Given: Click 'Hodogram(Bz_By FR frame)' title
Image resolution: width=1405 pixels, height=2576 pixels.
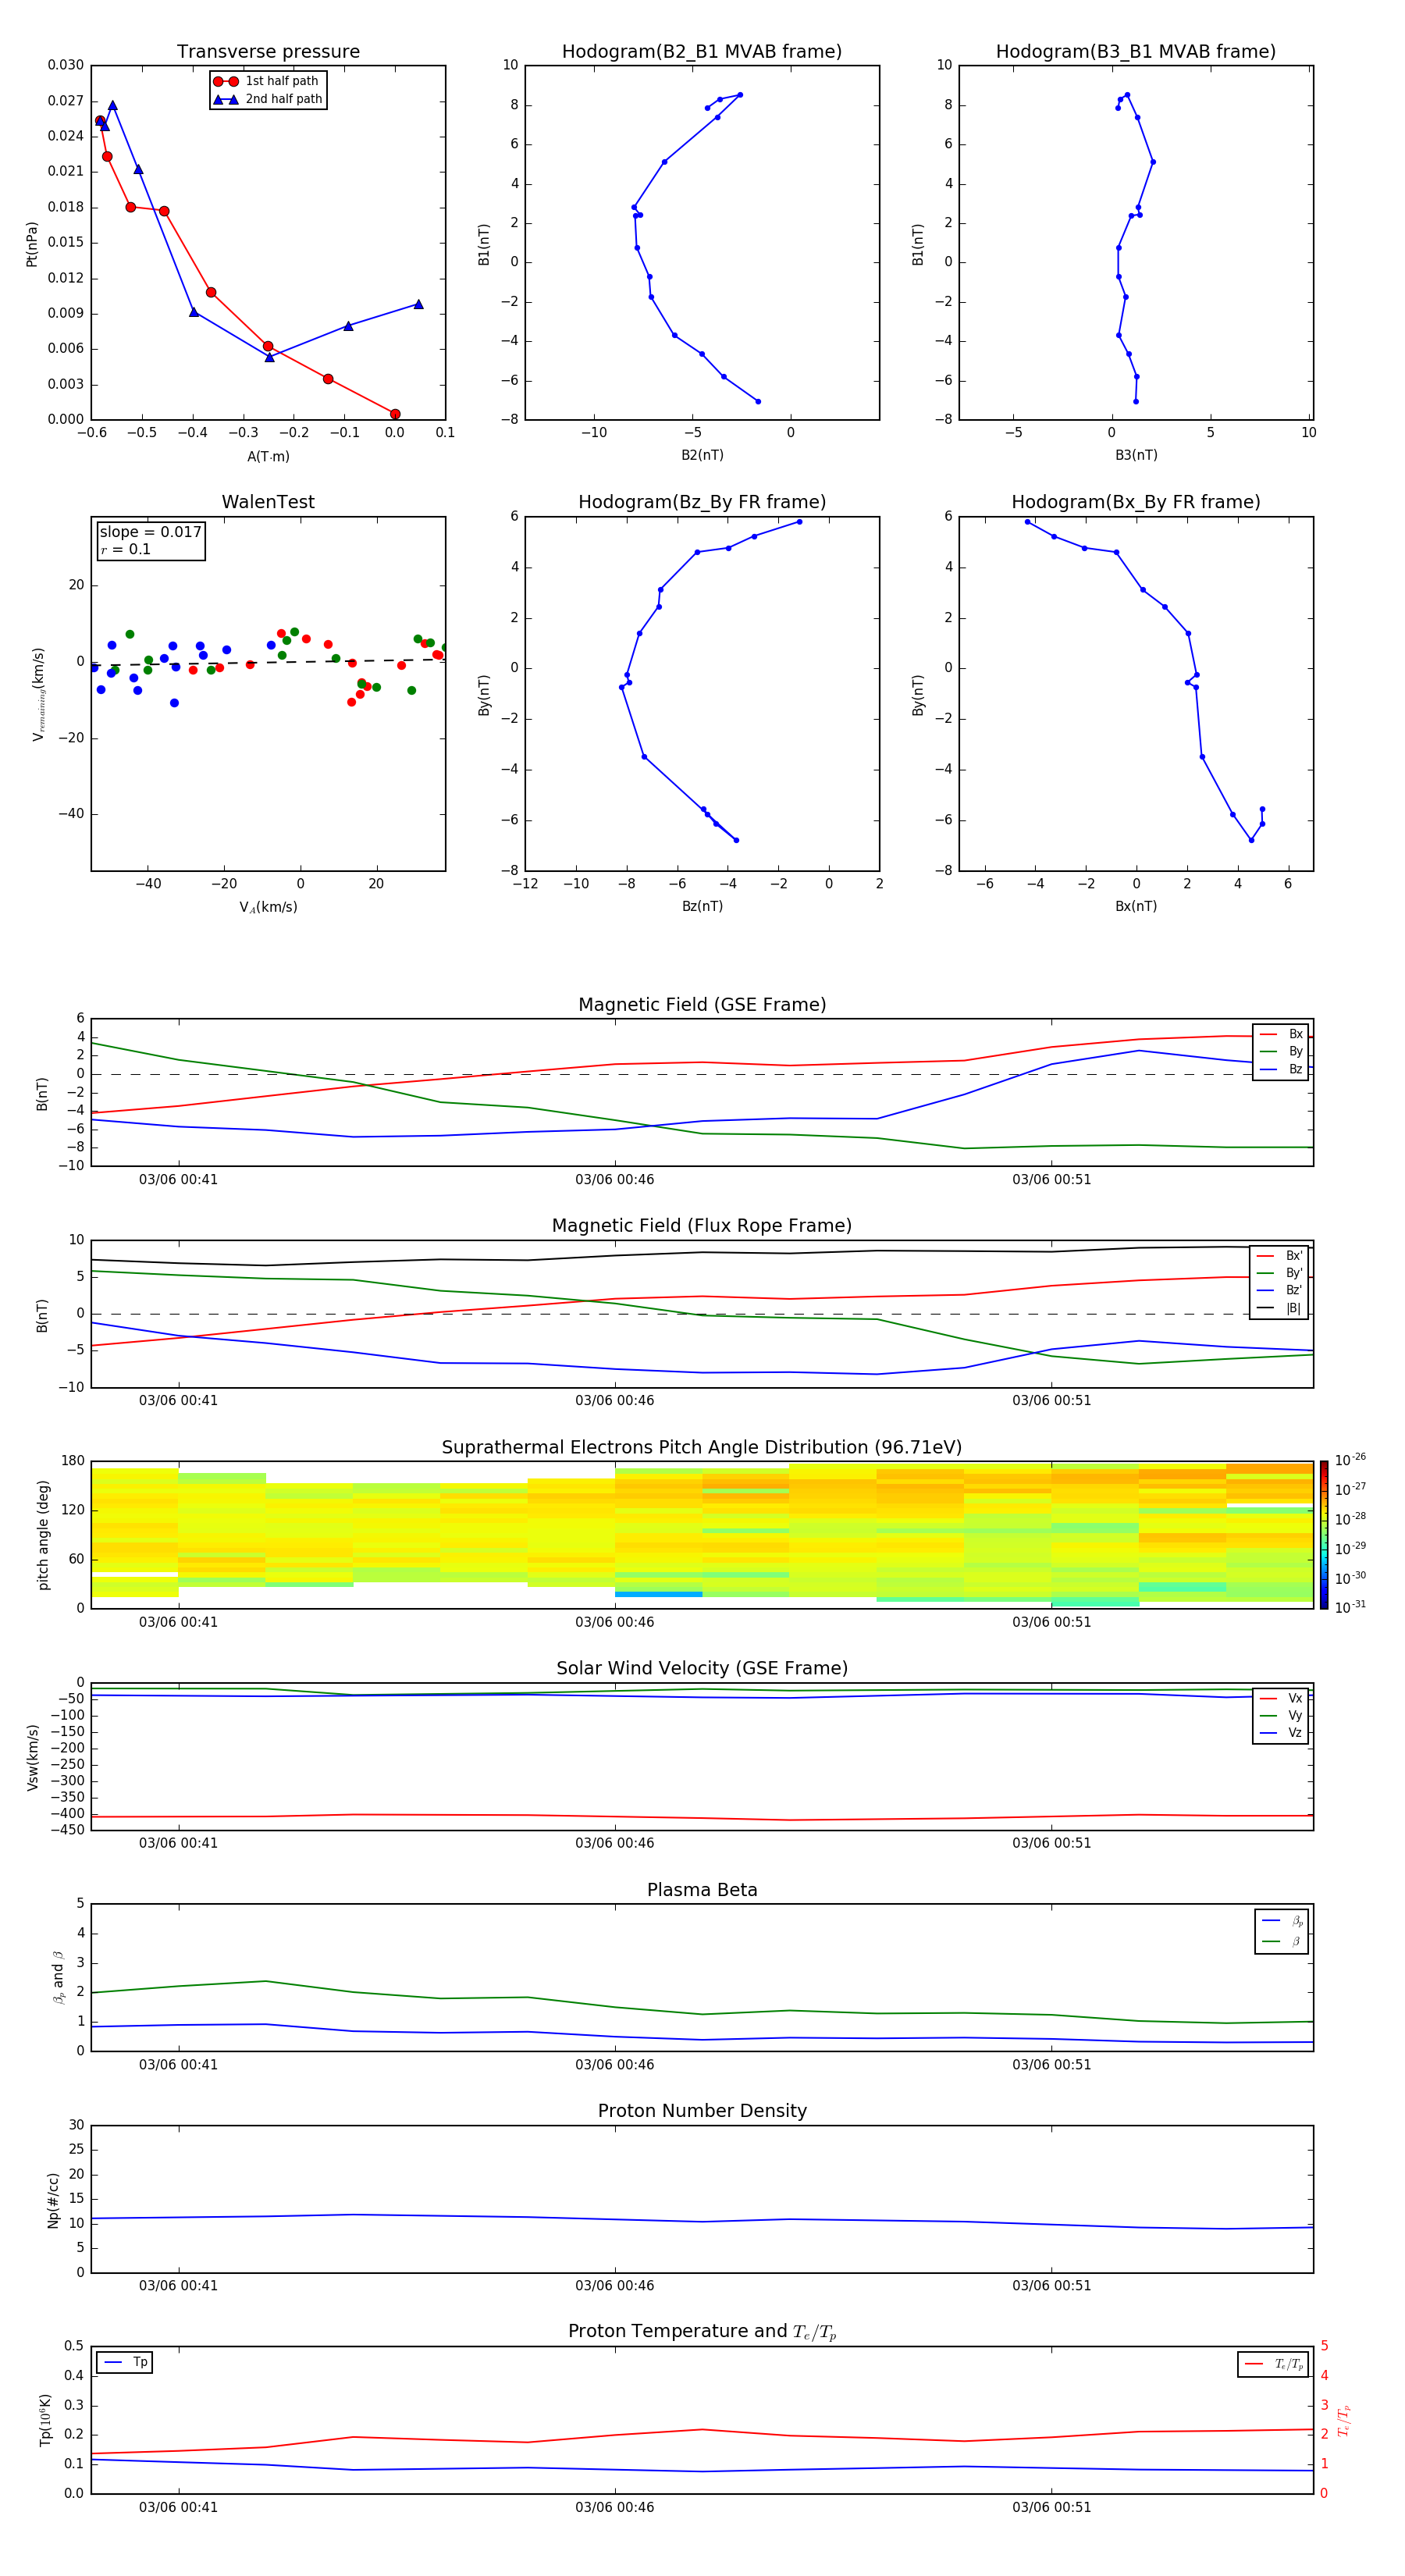Looking at the screenshot, I should point(702,502).
